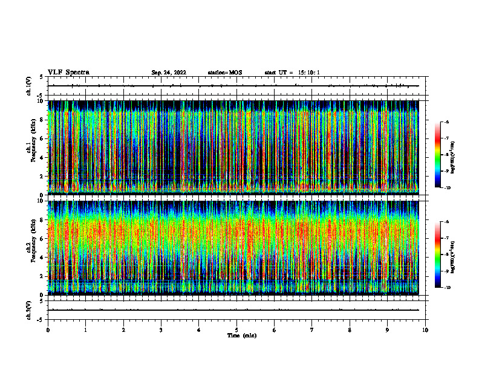
Task: Click time axis tick label "6"
Action: coord(274,330)
